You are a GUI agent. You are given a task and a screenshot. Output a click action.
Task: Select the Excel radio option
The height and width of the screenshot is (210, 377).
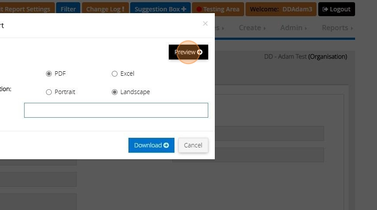coord(114,73)
